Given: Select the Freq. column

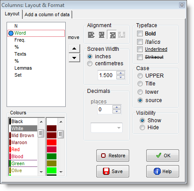Looking at the screenshot, I should (36, 40).
